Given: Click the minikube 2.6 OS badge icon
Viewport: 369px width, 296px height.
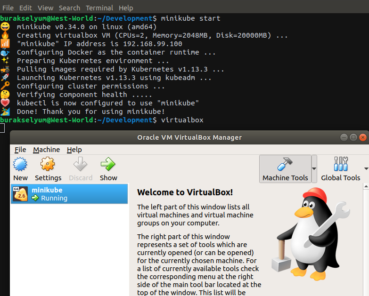Looking at the screenshot, I should 20,194.
